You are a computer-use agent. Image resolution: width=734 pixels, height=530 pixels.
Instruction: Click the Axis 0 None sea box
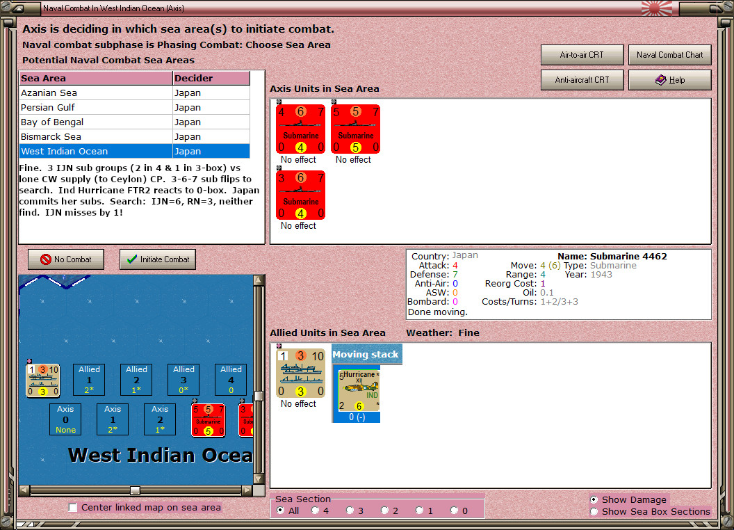click(x=65, y=419)
